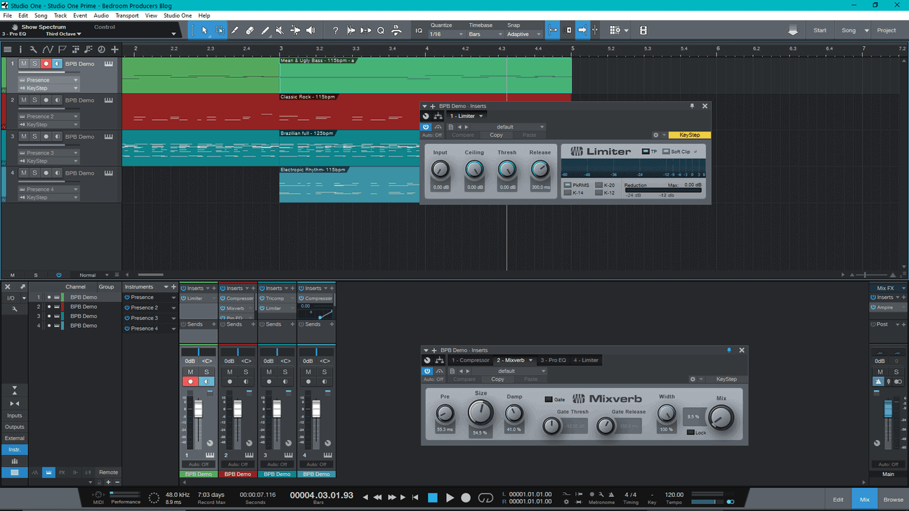Click the Record button in the transport
This screenshot has height=511, width=909.
pyautogui.click(x=466, y=498)
